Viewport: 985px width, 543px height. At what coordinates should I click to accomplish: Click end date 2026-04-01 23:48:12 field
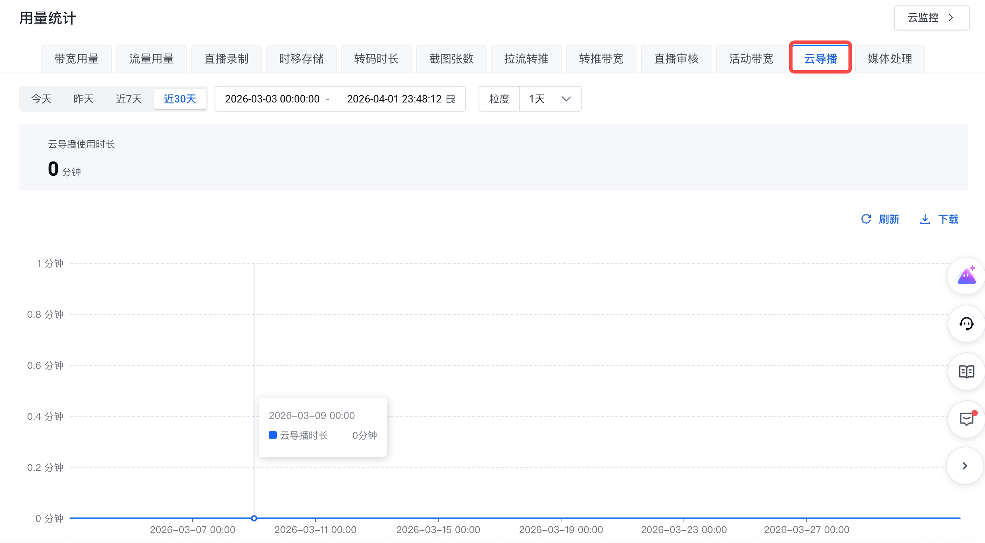click(394, 99)
